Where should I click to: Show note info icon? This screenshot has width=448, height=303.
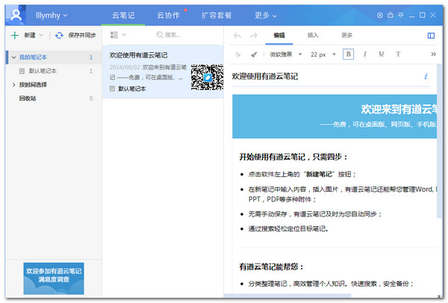[x=426, y=76]
